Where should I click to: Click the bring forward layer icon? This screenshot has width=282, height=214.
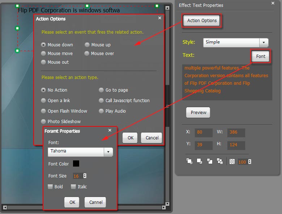199,161
